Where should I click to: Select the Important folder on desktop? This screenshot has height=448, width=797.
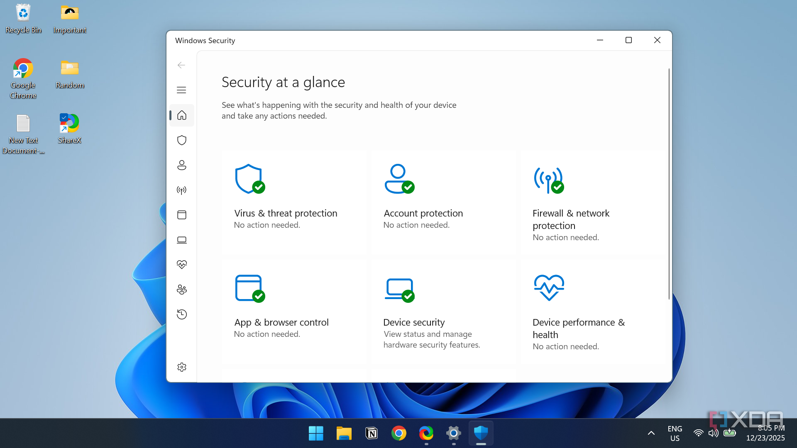[x=70, y=19]
